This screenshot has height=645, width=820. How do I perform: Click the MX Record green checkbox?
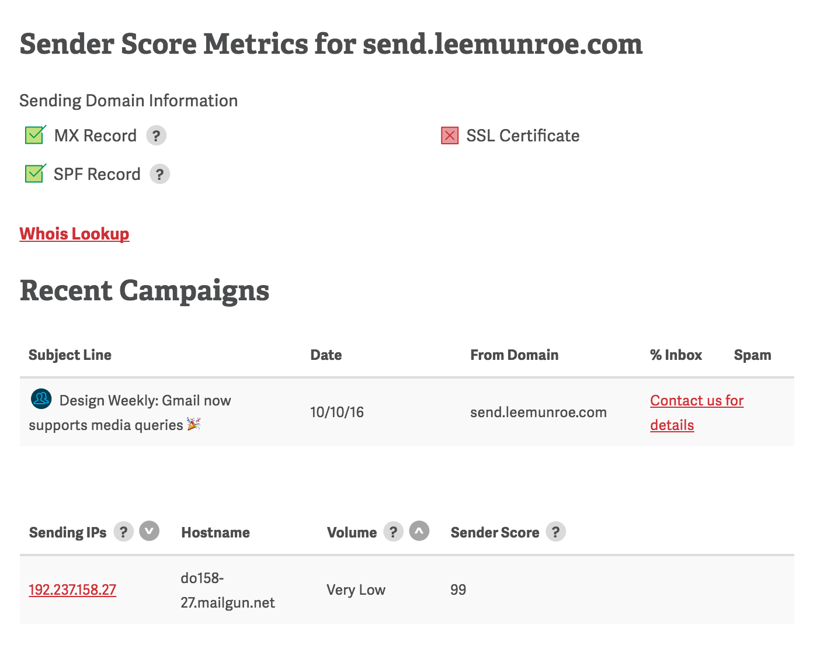pos(35,135)
